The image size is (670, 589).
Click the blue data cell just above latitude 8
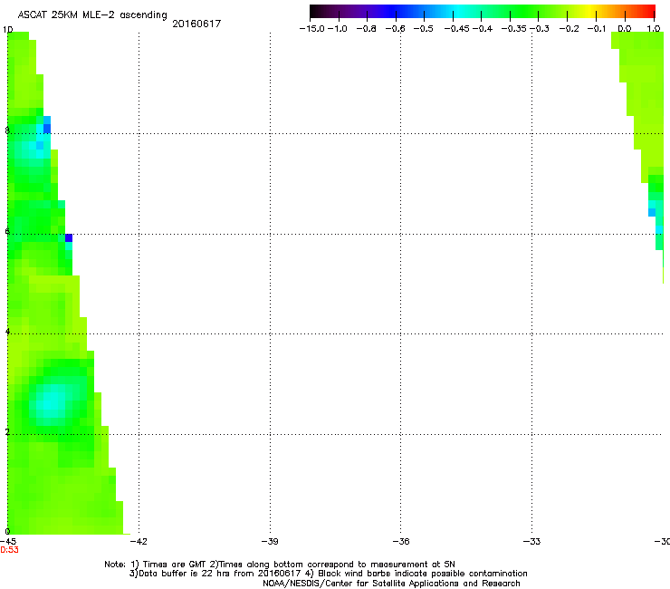coord(47,129)
